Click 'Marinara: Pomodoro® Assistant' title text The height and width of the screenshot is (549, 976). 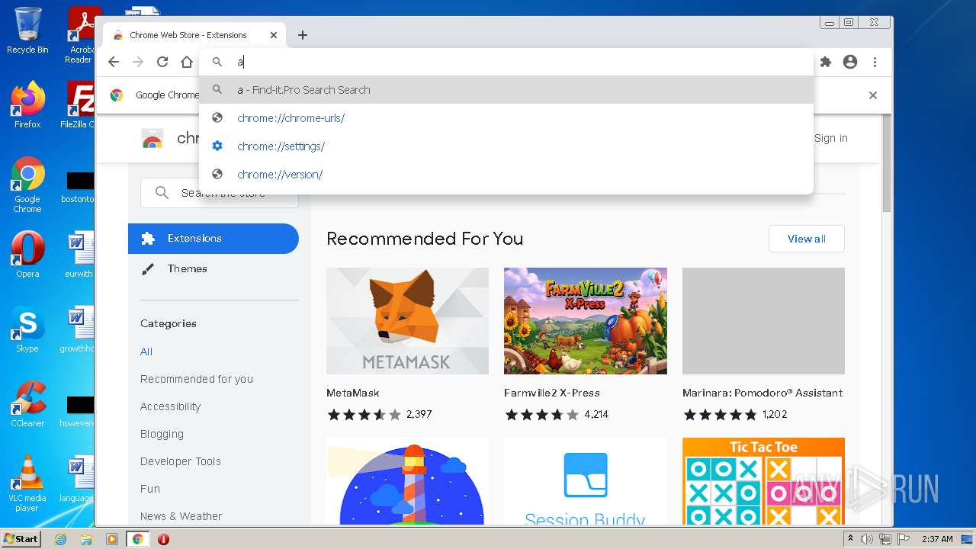[x=762, y=393]
